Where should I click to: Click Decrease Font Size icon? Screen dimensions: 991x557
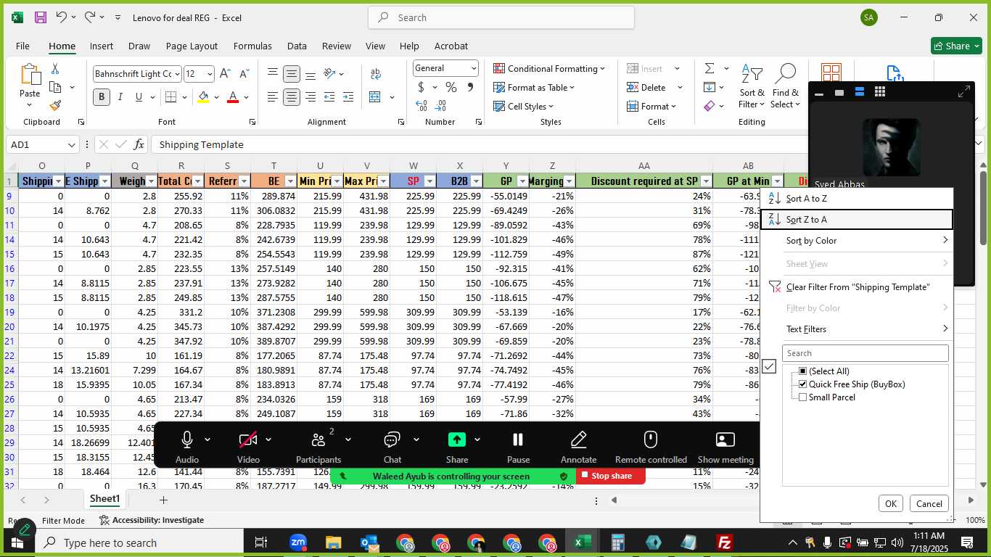tap(244, 73)
